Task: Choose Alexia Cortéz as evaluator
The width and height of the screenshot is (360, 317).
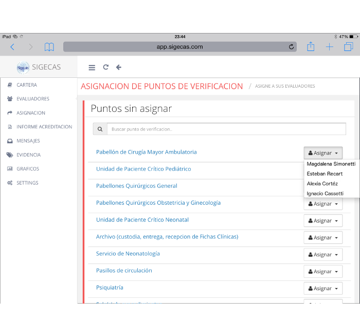Action: point(322,183)
